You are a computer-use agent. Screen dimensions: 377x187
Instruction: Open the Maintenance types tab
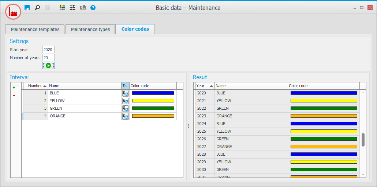pos(90,30)
